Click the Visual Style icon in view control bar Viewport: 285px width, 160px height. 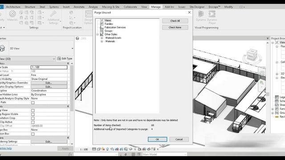tap(98, 149)
